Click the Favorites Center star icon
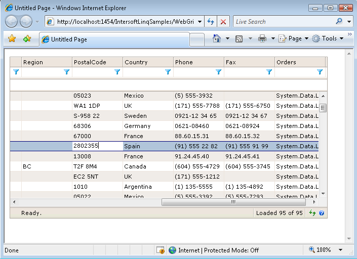 click(12, 39)
